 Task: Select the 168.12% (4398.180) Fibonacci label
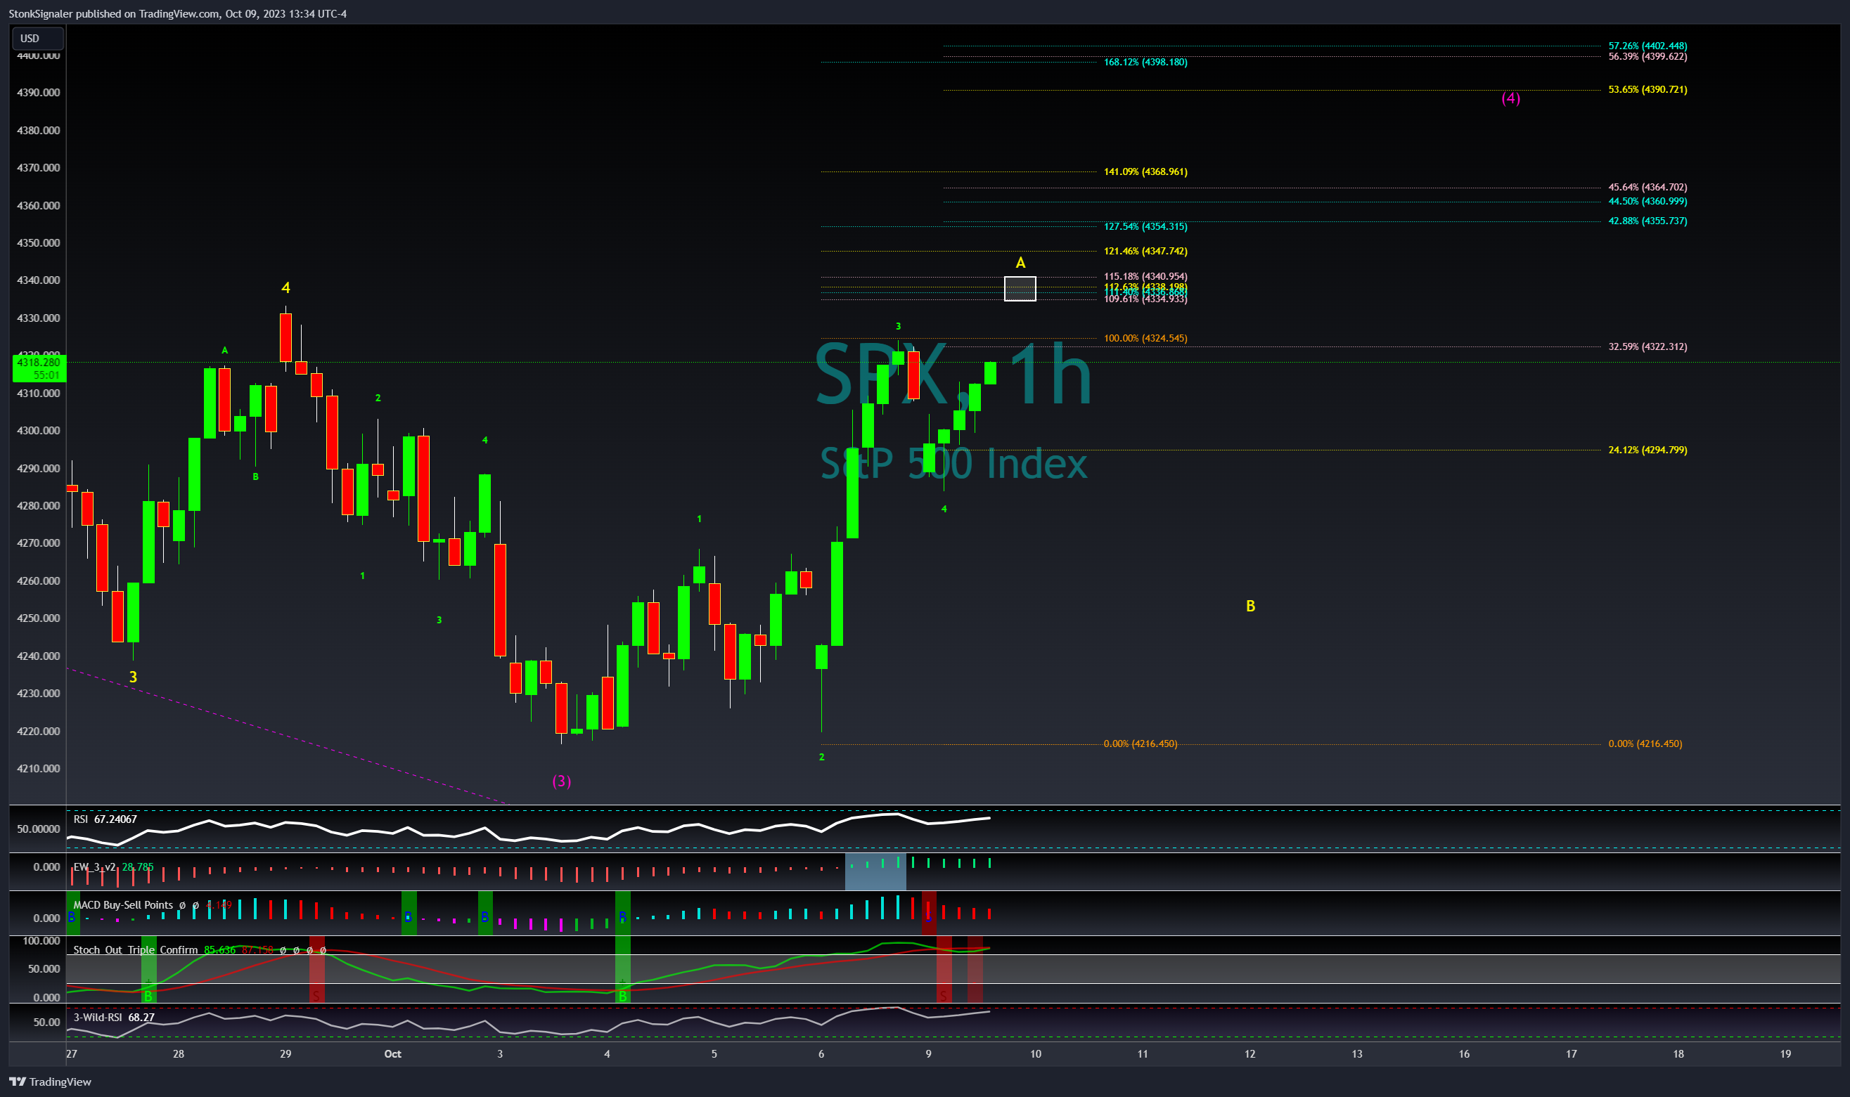coord(1145,62)
